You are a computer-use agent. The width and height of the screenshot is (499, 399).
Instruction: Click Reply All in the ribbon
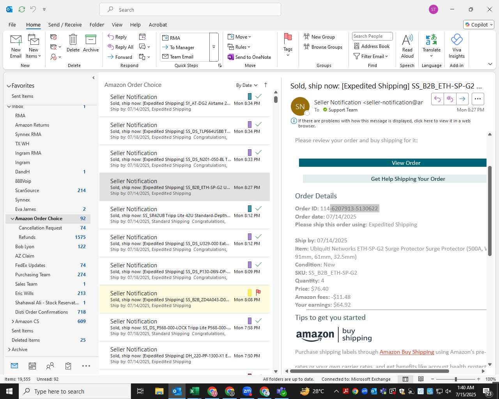click(x=120, y=47)
